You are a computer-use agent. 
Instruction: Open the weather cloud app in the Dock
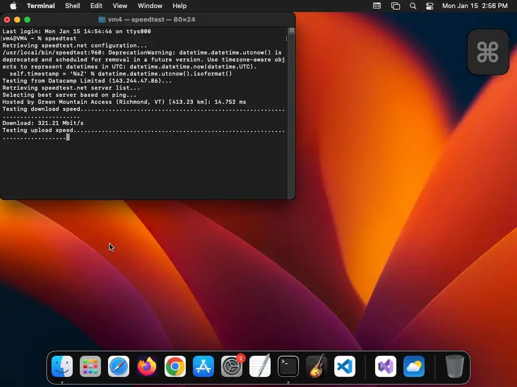(414, 366)
